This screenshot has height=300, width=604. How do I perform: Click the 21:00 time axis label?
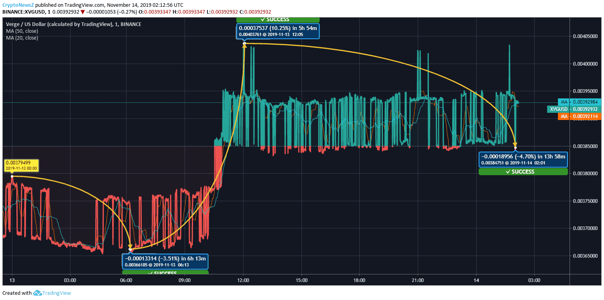click(x=418, y=280)
